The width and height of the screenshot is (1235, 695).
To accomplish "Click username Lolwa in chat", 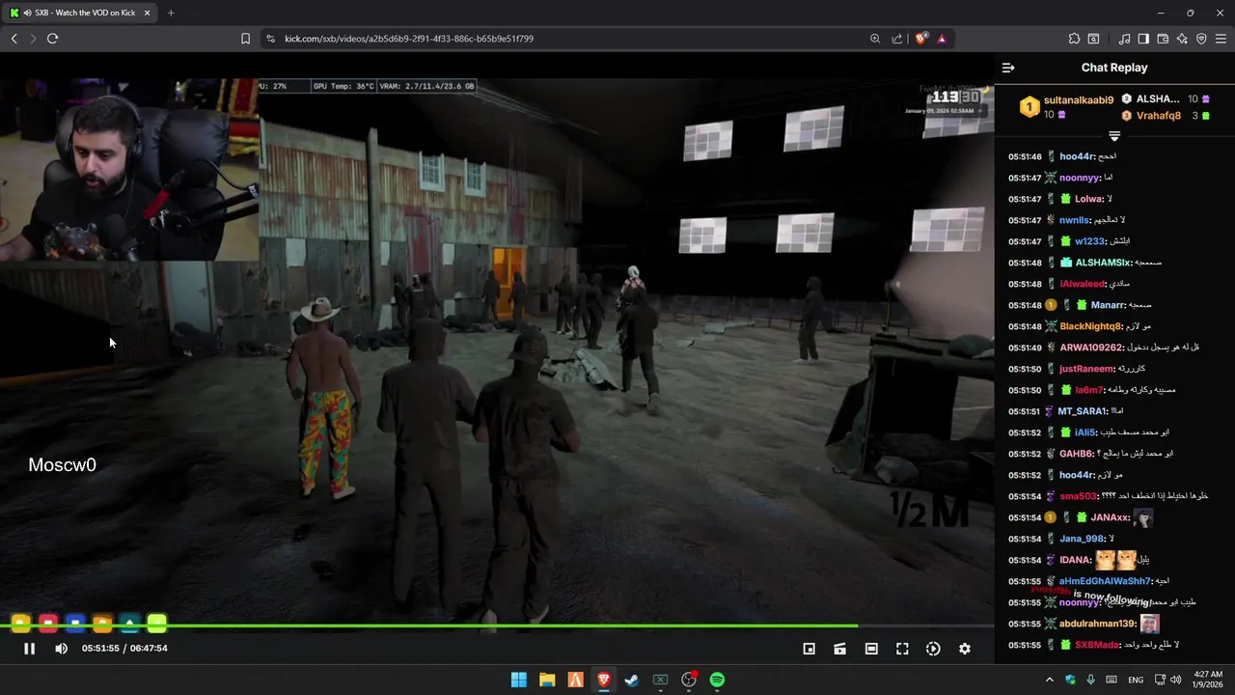I will 1088,199.
